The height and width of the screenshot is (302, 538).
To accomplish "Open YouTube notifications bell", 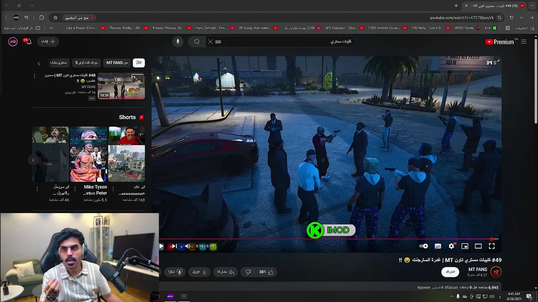I will 28,42.
